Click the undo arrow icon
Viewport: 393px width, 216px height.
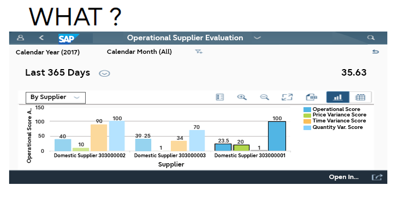[376, 52]
